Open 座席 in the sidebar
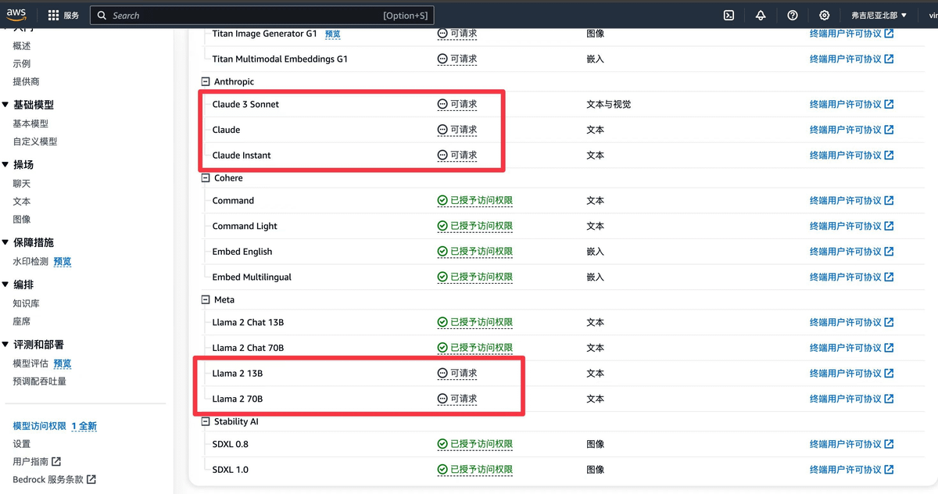938x494 pixels. point(22,321)
